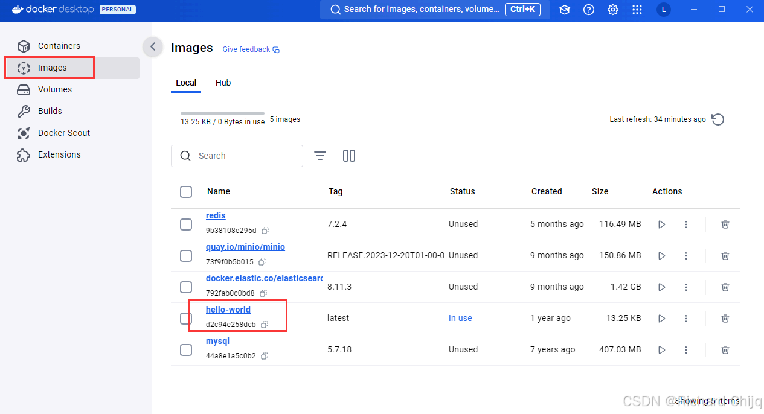Image resolution: width=764 pixels, height=414 pixels.
Task: Click the disk usage progress bar
Action: tap(222, 113)
